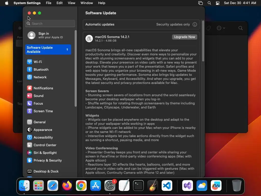The height and width of the screenshot is (196, 261).
Task: Select Software Update Available item
Action: (48, 50)
